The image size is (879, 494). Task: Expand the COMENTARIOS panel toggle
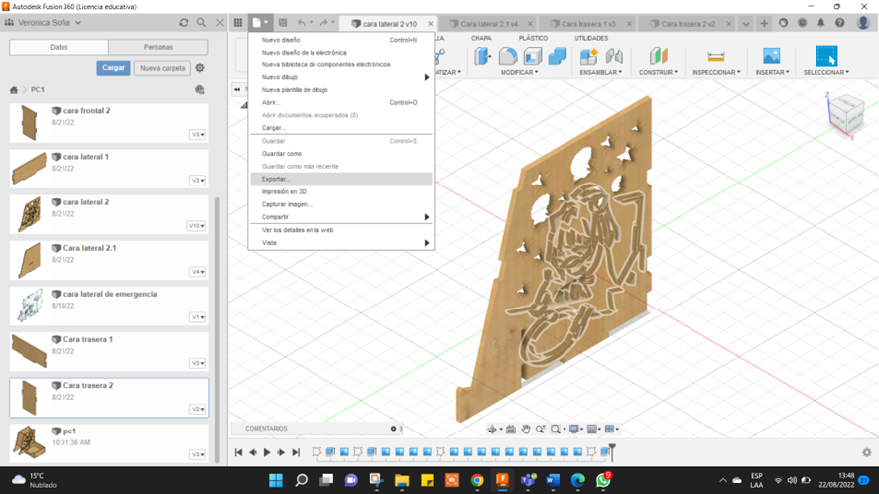click(394, 429)
